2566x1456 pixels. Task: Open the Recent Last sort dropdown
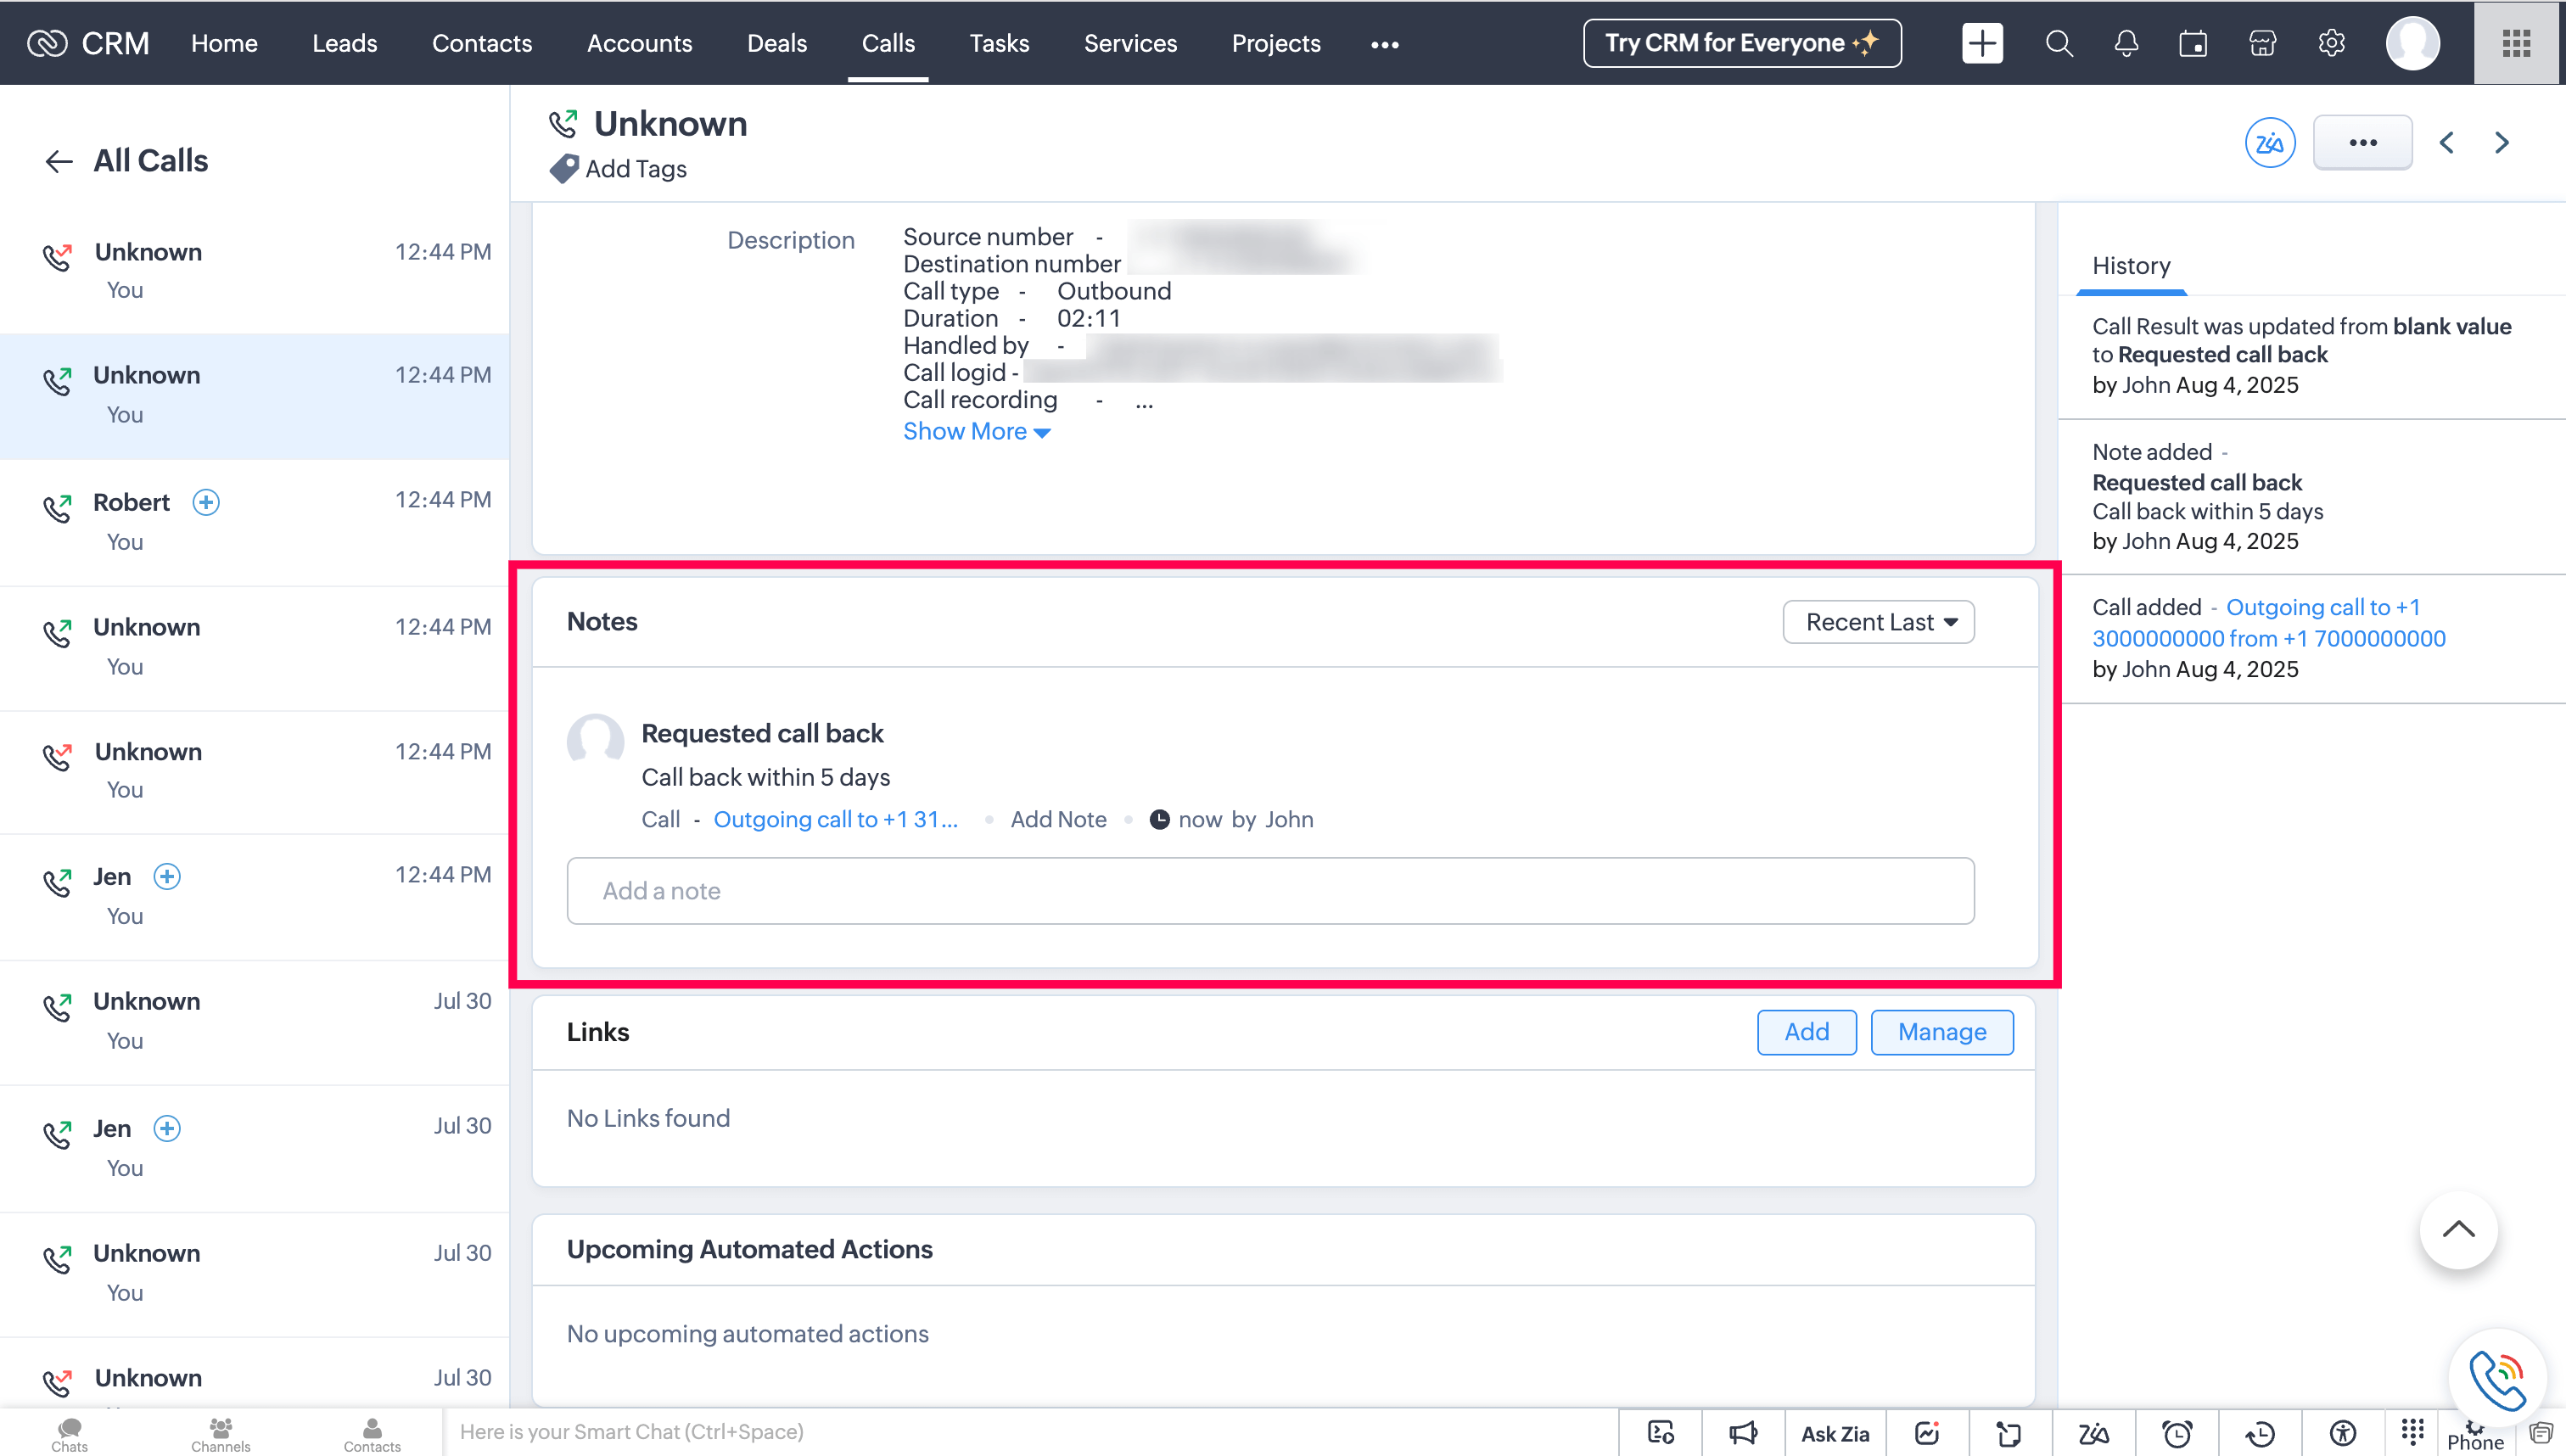[x=1878, y=622]
